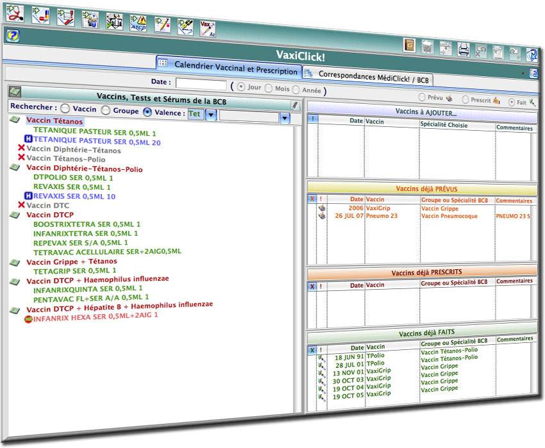Collapse the Vaccin Grippe + Tétanos node
Viewport: 545px width, 448px height.
[15, 262]
